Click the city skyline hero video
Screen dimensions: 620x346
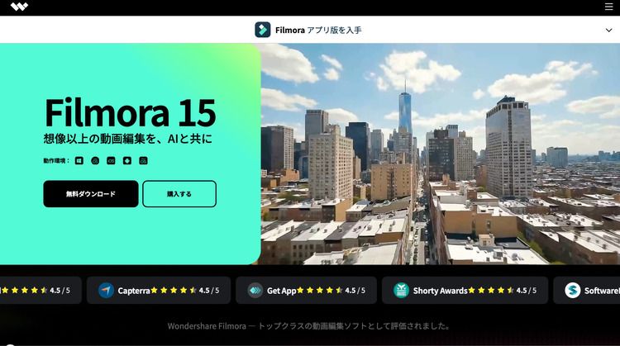point(440,154)
